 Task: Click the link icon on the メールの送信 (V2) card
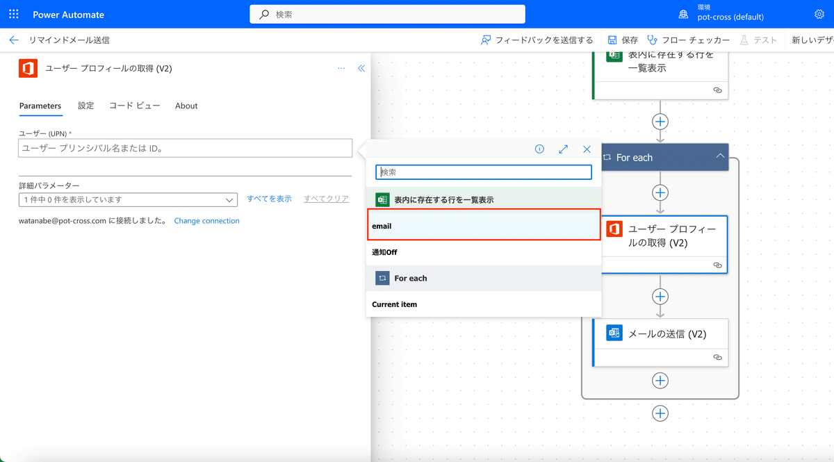tap(718, 357)
